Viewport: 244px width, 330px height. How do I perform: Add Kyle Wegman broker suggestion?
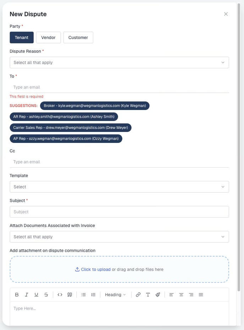point(95,106)
